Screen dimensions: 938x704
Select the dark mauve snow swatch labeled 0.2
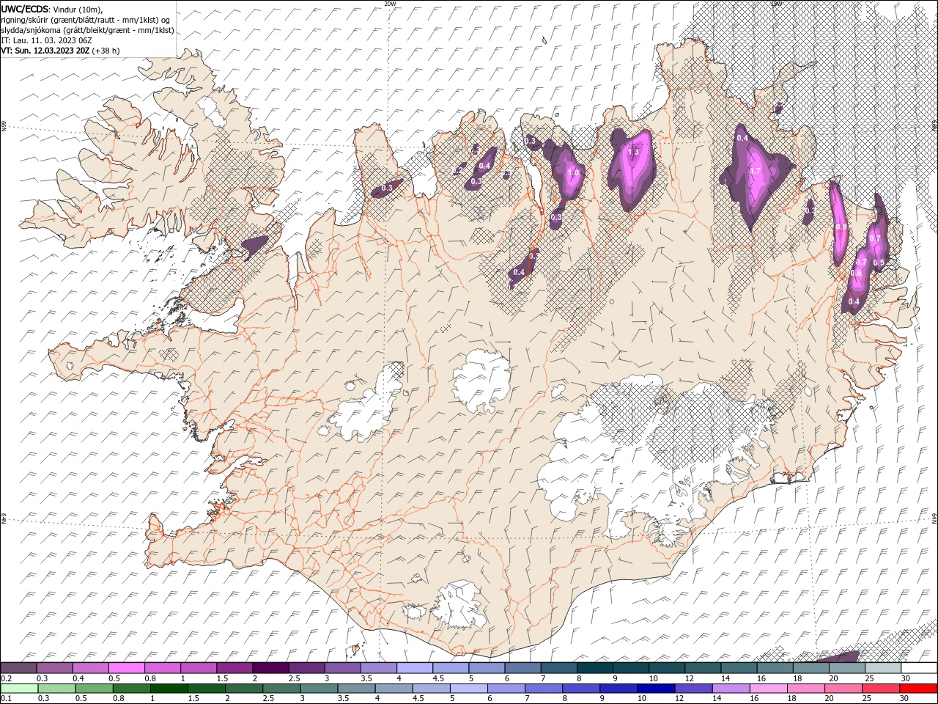tap(18, 668)
